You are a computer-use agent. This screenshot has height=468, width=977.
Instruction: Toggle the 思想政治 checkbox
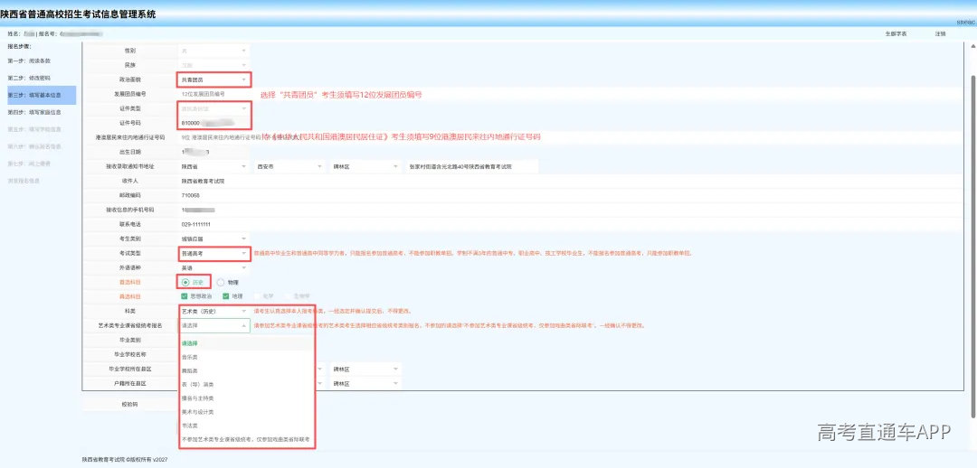(x=185, y=296)
